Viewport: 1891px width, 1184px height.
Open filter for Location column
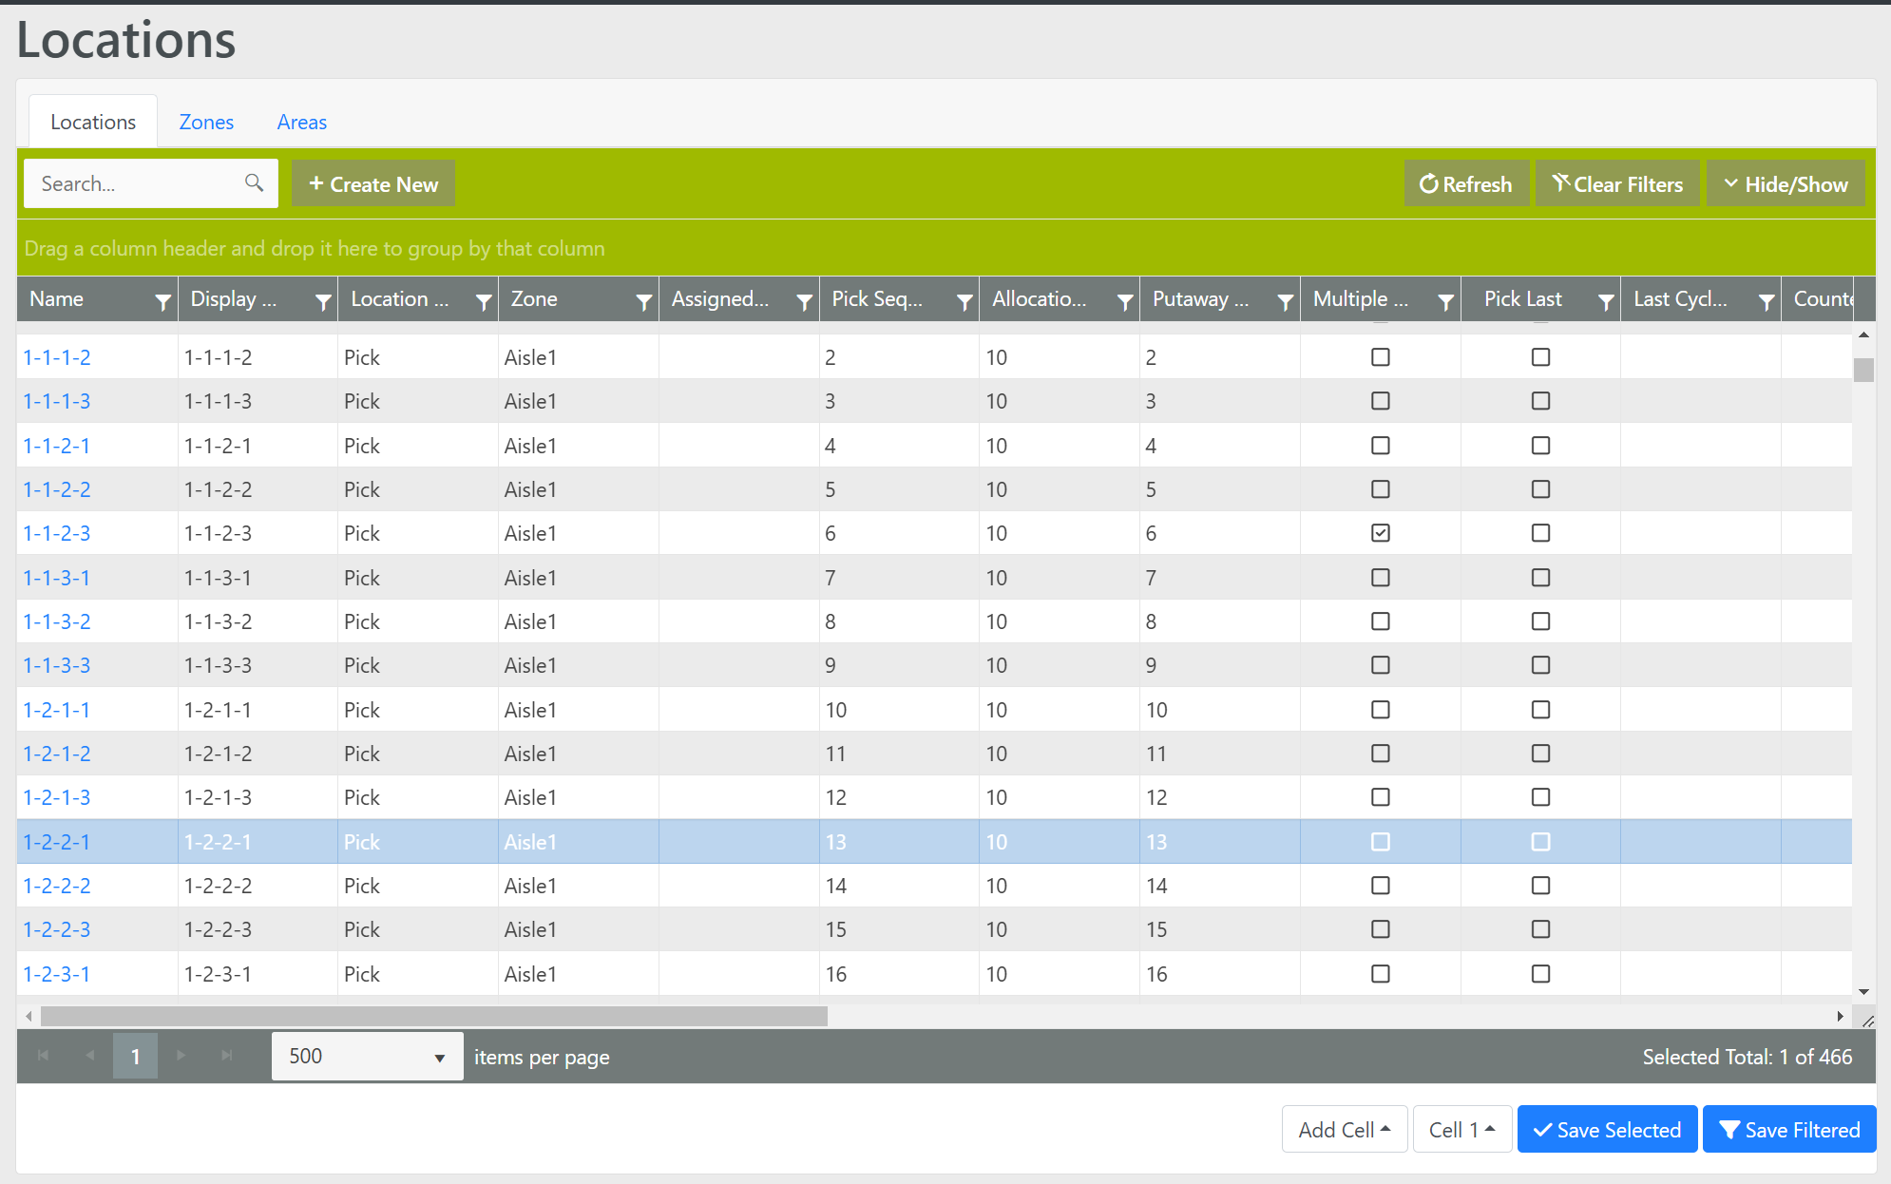[x=484, y=301]
